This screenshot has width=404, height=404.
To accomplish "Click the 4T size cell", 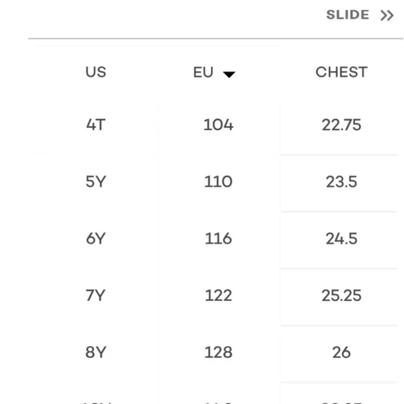I will point(95,125).
